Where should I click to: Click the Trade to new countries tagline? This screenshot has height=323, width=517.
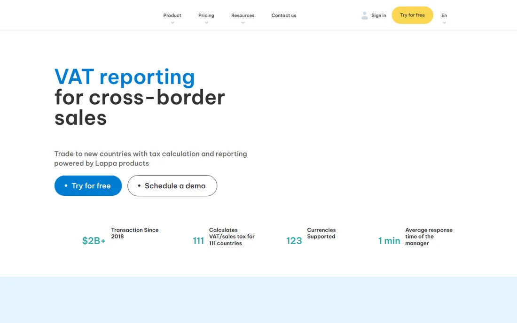pyautogui.click(x=151, y=158)
